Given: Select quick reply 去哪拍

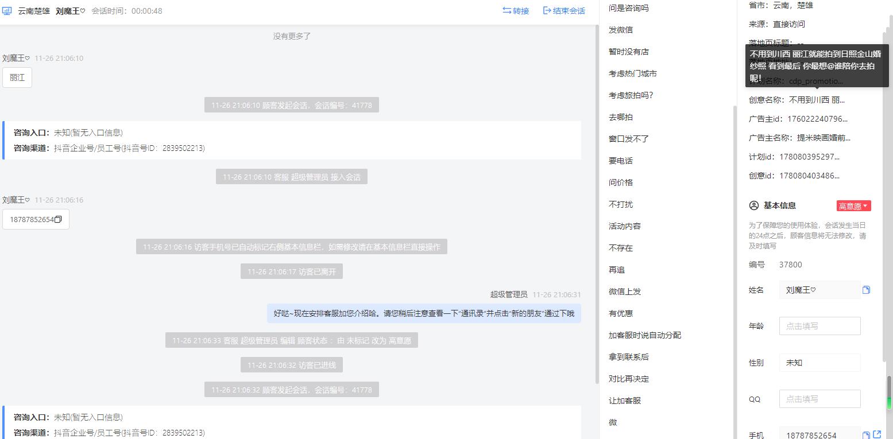Looking at the screenshot, I should point(621,117).
